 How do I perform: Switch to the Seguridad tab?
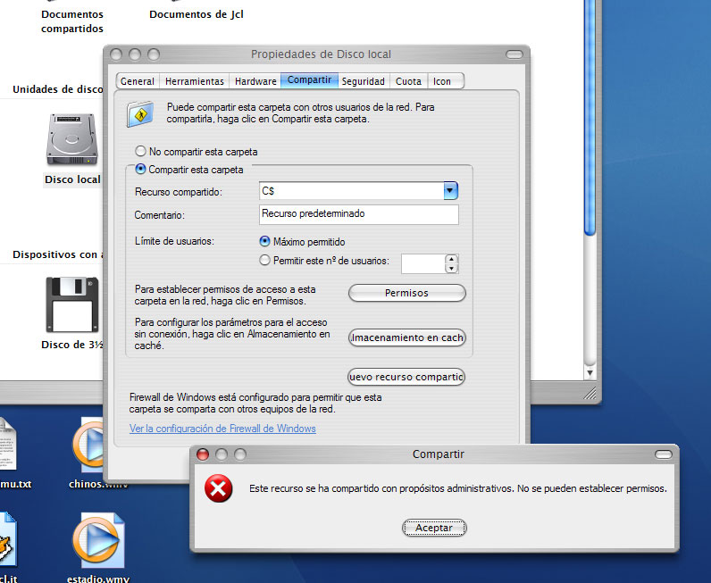pos(363,81)
